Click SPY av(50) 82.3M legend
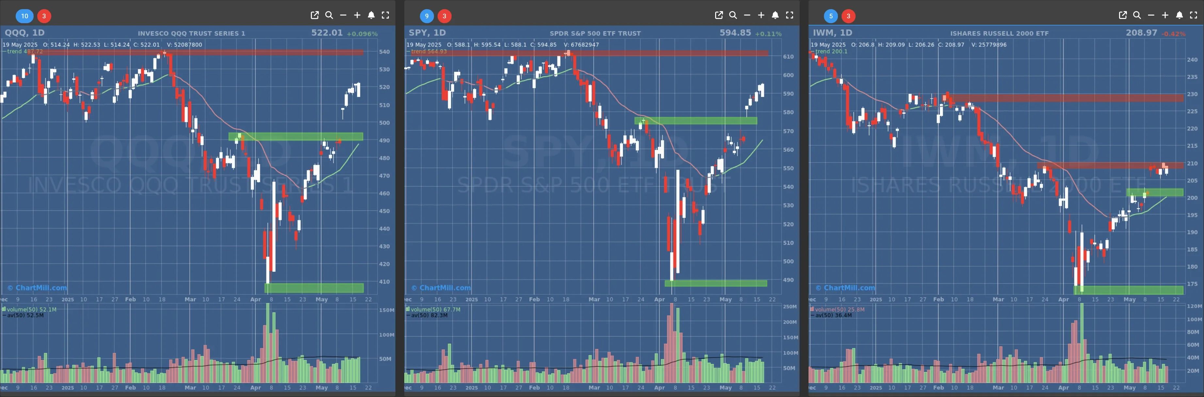 tap(427, 315)
